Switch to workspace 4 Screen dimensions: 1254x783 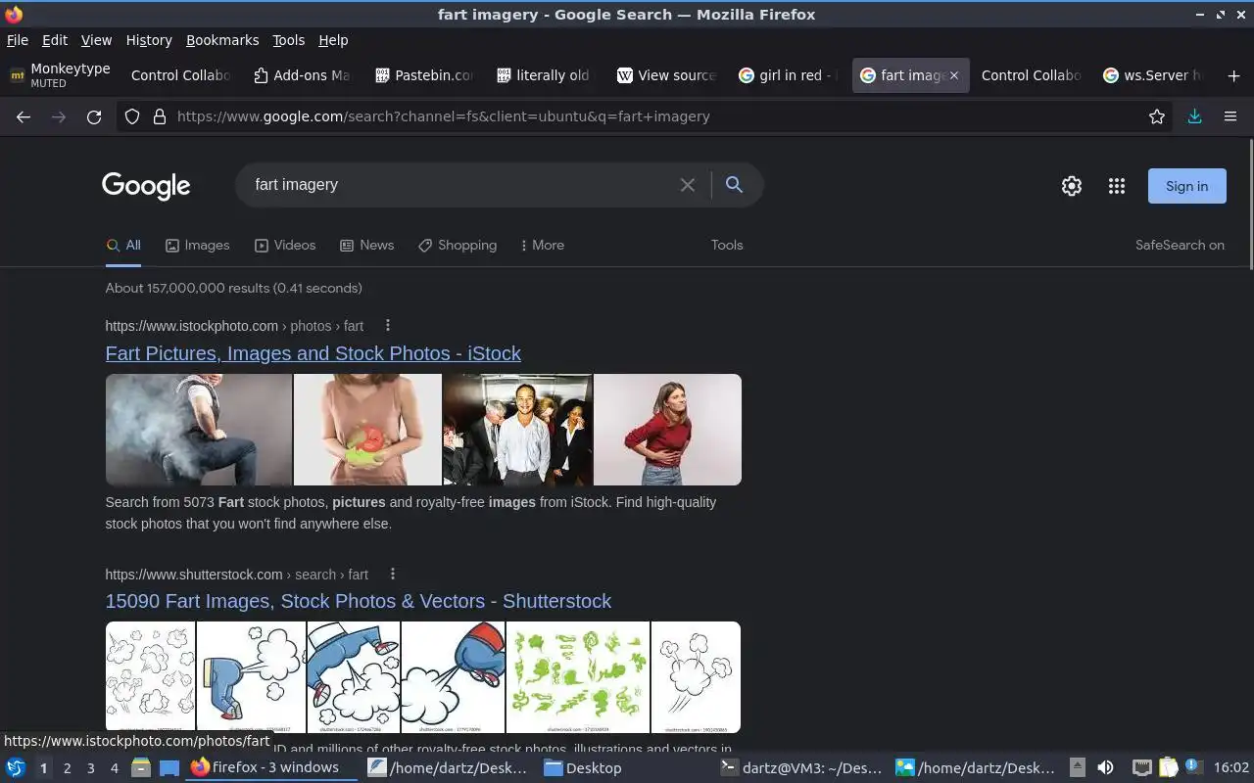point(114,768)
